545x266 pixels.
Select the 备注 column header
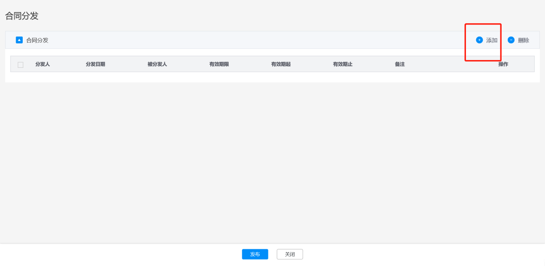tap(400, 64)
